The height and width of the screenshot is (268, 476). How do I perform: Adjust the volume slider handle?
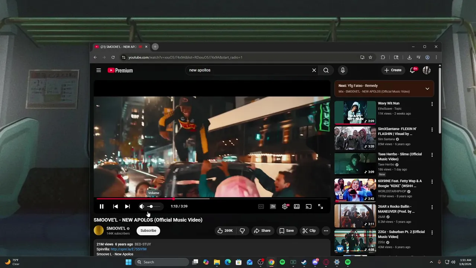point(151,206)
